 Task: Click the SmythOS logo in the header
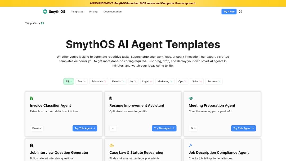point(54,11)
